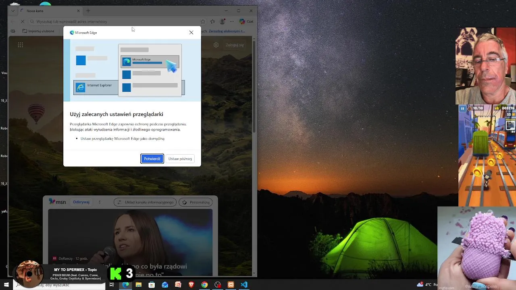Viewport: 516px width, 290px height.
Task: Stop page loading with the X button
Action: coord(23,21)
